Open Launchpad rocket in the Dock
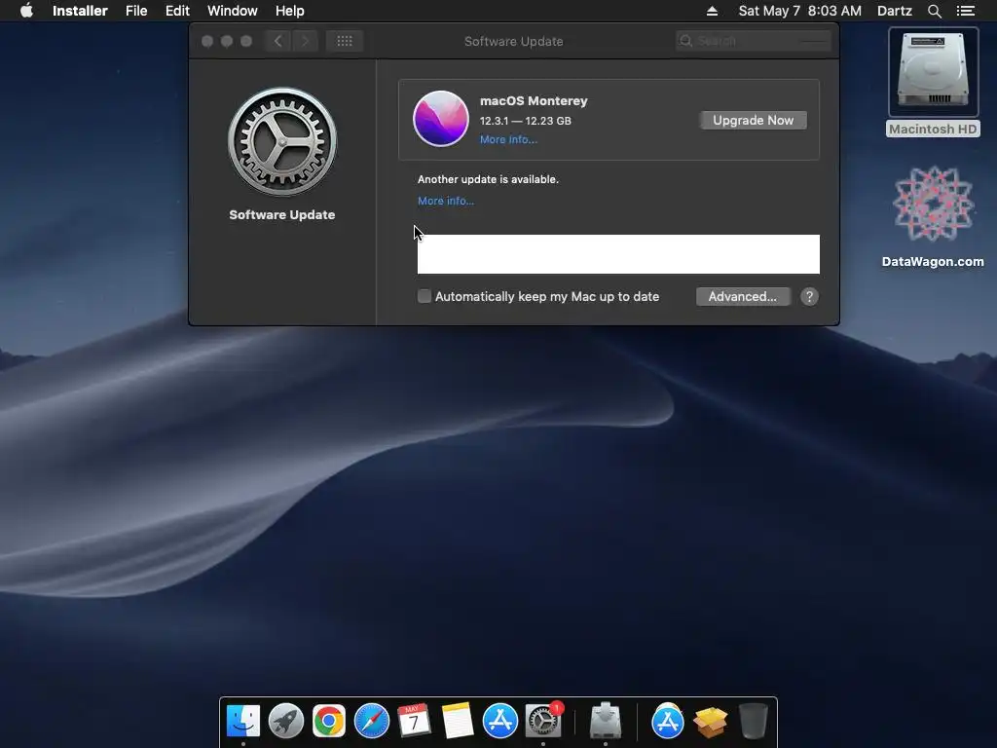Screen dimensions: 997x748 [x=286, y=721]
